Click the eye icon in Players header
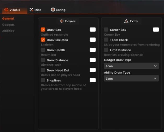Viewport: 164px width, 132px height. tap(62, 21)
